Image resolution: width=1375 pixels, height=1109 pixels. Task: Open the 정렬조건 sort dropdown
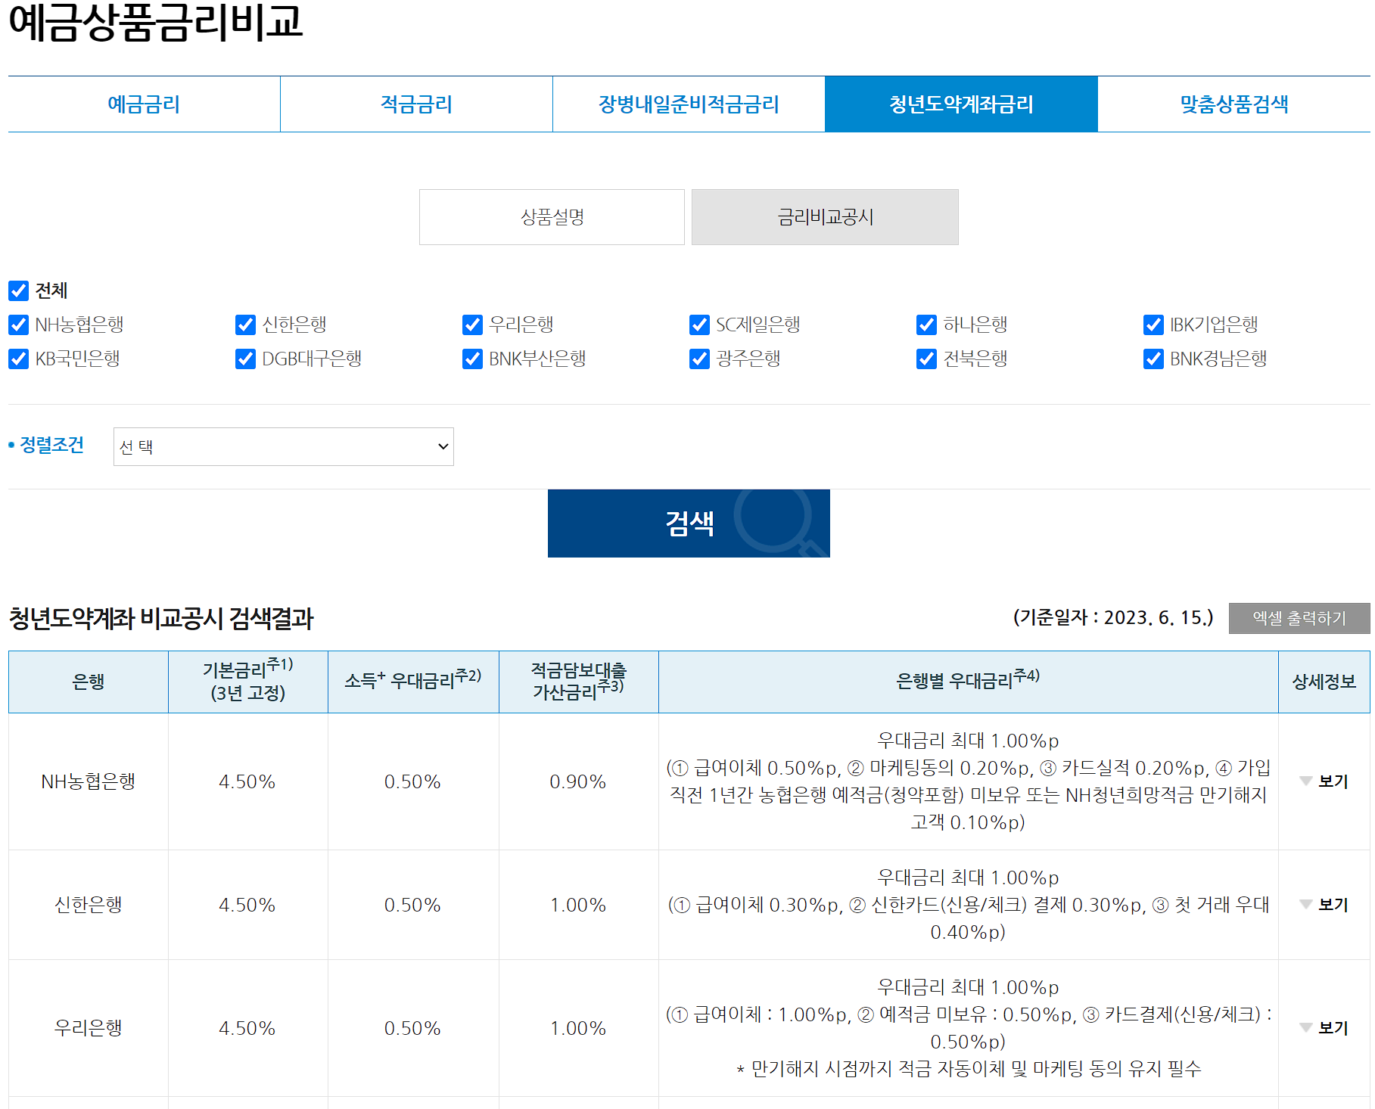282,447
